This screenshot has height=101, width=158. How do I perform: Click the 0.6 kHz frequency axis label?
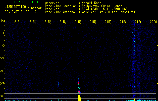pyautogui.click(x=2, y=96)
